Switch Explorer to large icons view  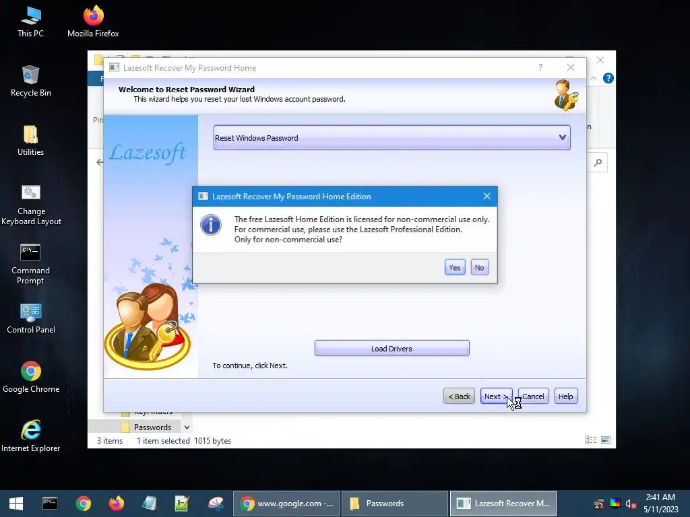click(606, 440)
